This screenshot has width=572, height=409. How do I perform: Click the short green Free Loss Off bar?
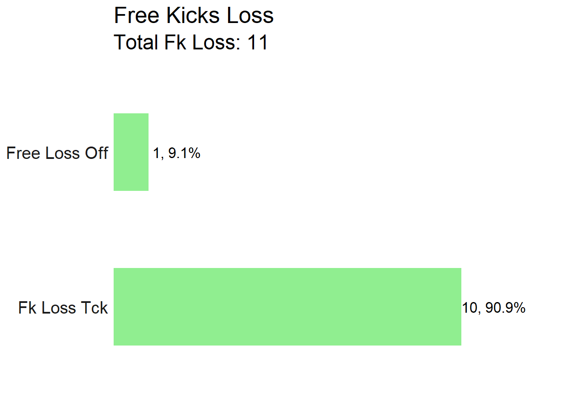coord(131,152)
